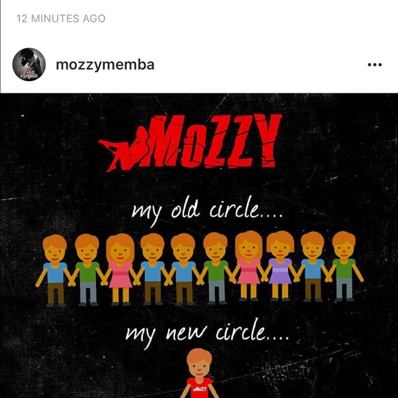The height and width of the screenshot is (398, 398).
Task: Tap the last green-shirt emoji person on right
Action: (344, 266)
